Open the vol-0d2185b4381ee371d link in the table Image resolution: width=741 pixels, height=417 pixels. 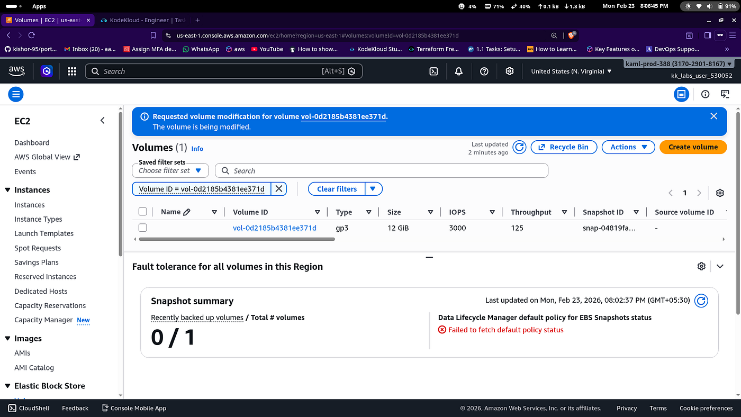tap(275, 228)
